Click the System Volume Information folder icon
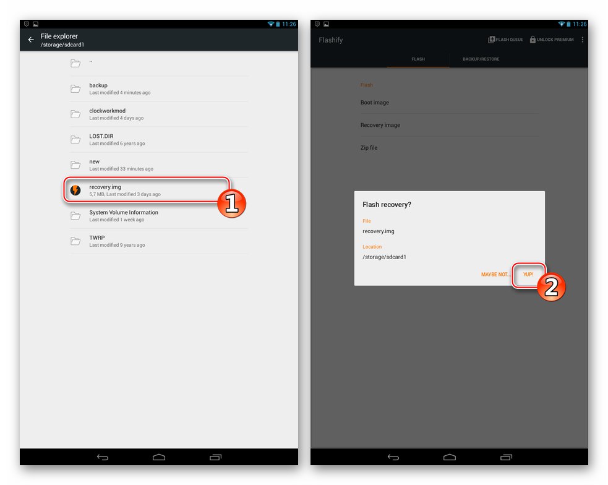Image resolution: width=608 pixels, height=485 pixels. 75,216
